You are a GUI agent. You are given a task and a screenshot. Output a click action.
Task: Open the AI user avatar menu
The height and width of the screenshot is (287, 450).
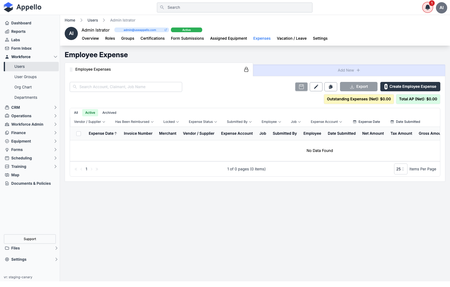click(442, 8)
